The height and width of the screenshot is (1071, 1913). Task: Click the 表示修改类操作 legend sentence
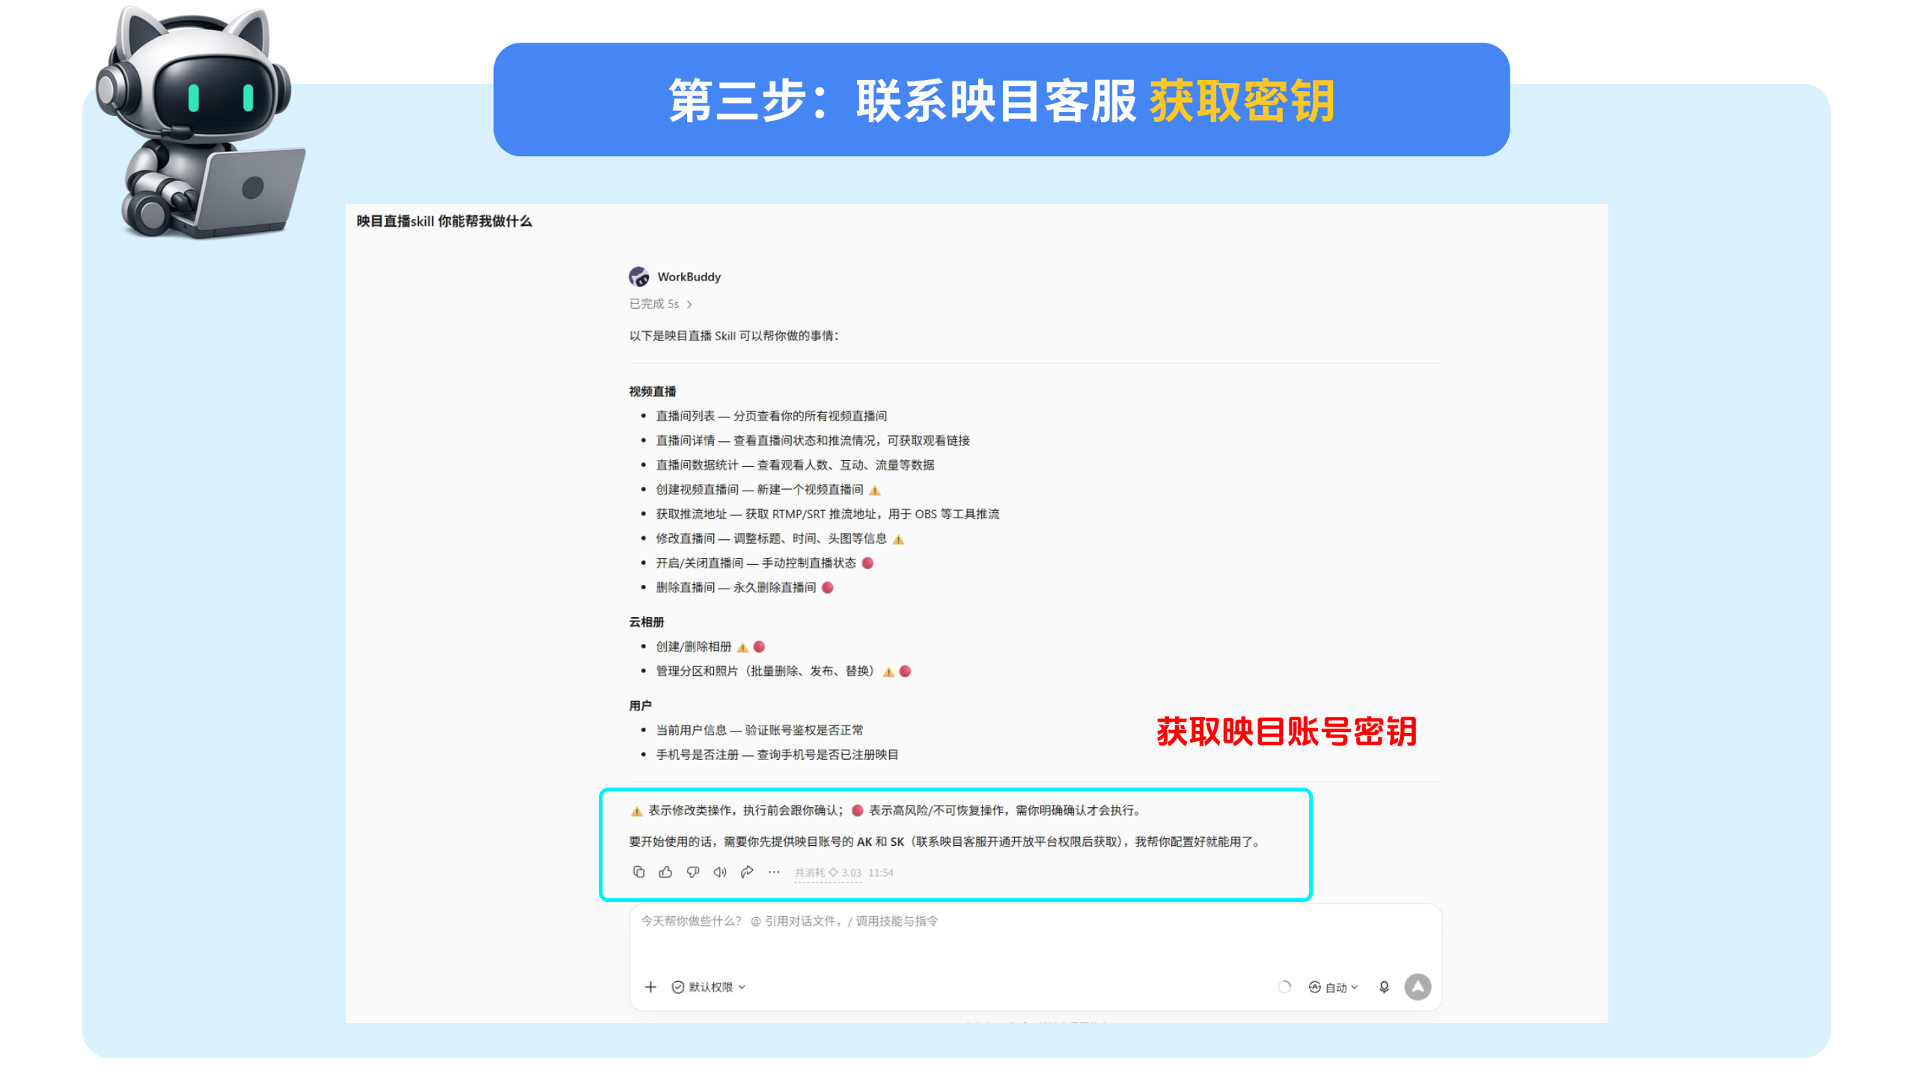(x=885, y=811)
